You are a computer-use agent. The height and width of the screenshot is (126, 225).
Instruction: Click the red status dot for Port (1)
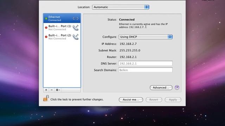tap(46, 28)
